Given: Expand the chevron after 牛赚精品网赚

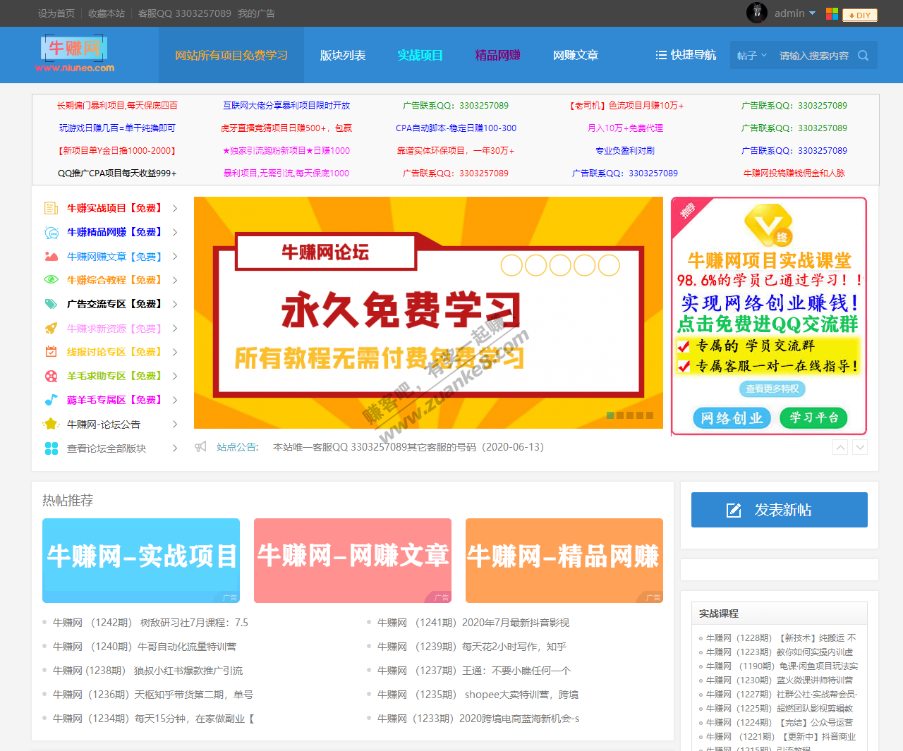Looking at the screenshot, I should pyautogui.click(x=175, y=232).
